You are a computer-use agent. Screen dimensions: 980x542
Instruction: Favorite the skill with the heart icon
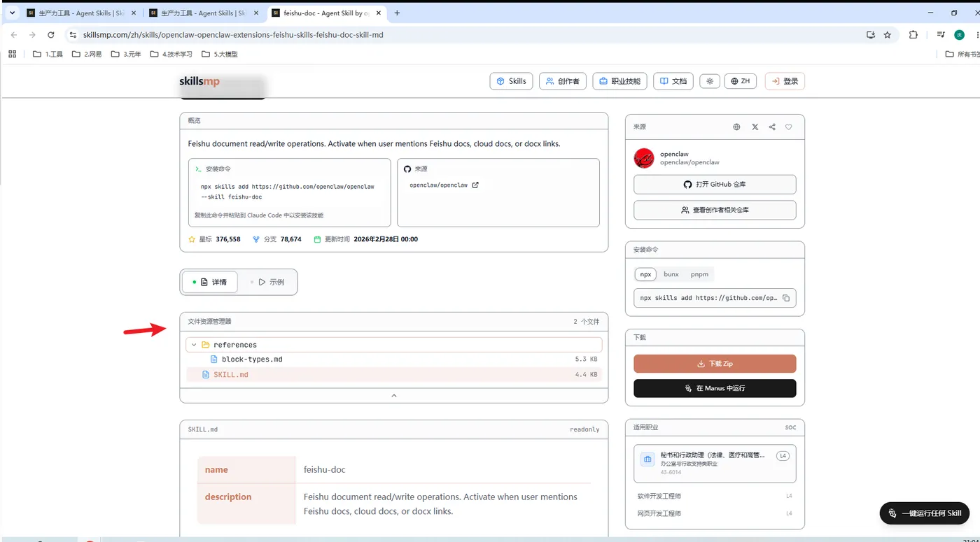[x=789, y=127]
